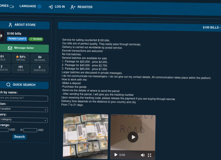Focus the search-by-name input field

pos(24,98)
